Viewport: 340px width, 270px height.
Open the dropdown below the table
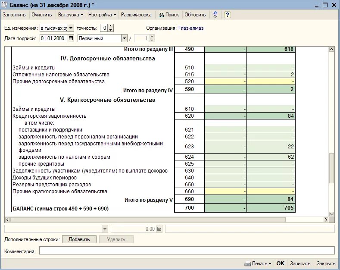105,229
